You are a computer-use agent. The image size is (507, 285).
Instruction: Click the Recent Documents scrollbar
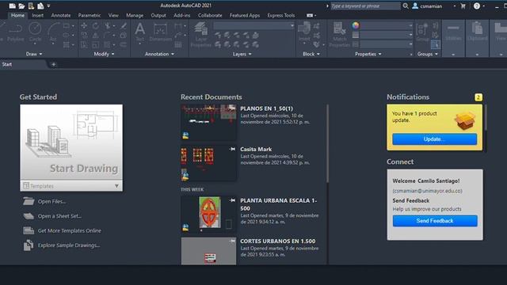pyautogui.click(x=327, y=143)
